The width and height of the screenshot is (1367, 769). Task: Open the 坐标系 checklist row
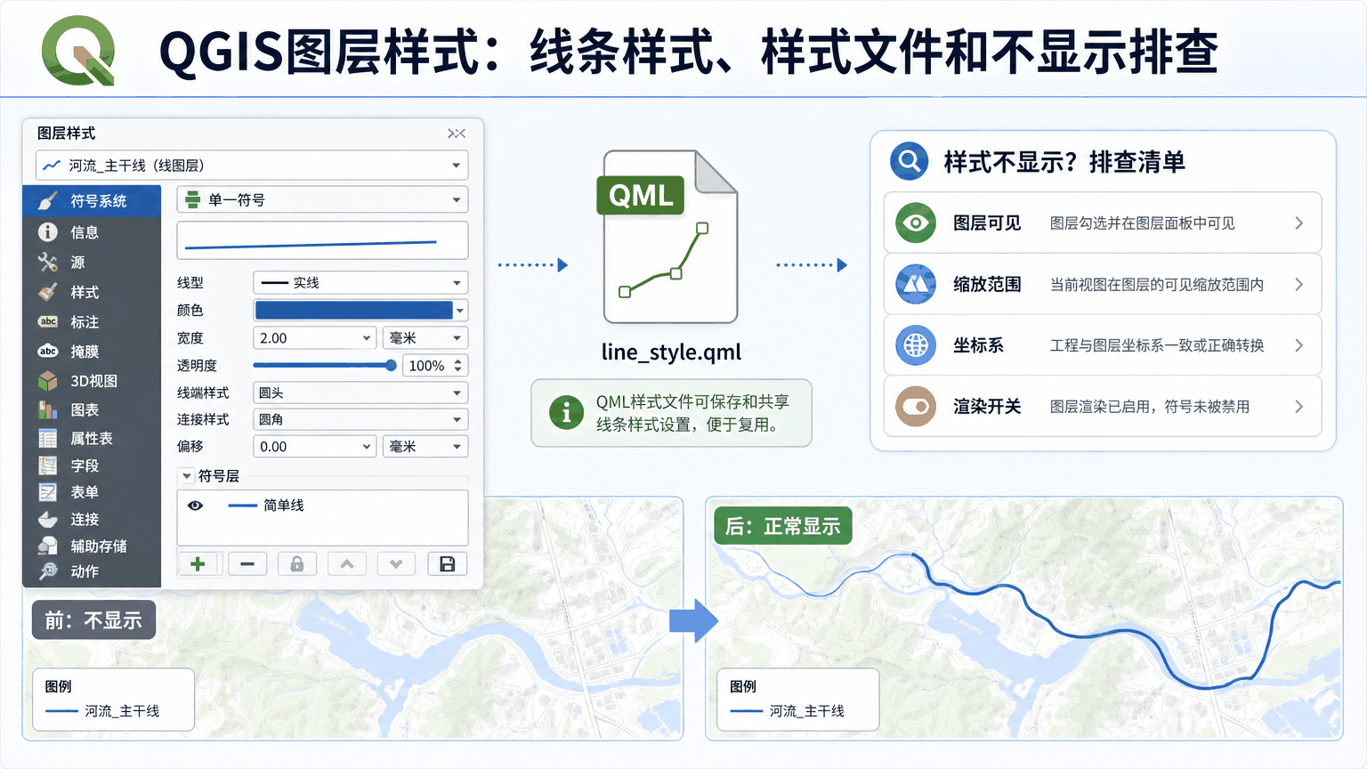coord(1102,345)
